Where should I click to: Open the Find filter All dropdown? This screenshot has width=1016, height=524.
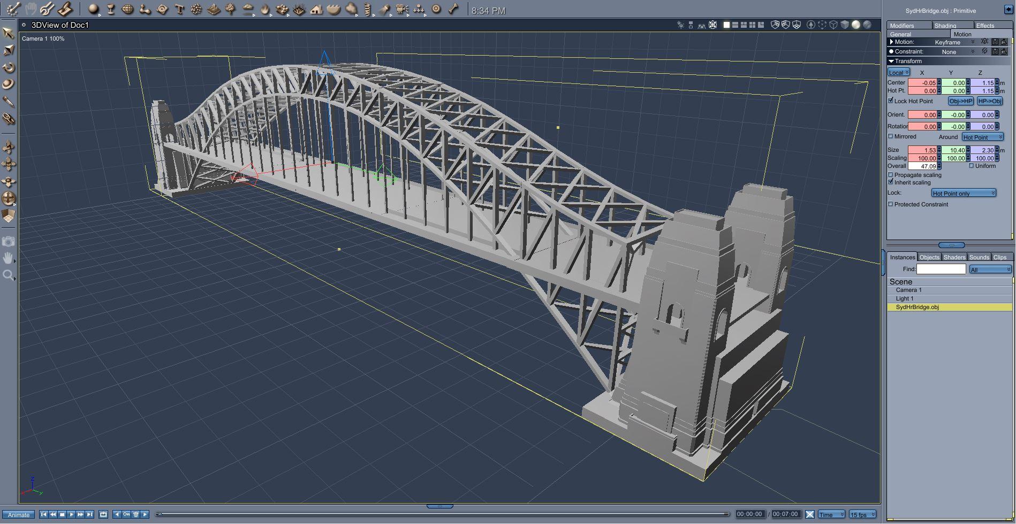(x=990, y=269)
